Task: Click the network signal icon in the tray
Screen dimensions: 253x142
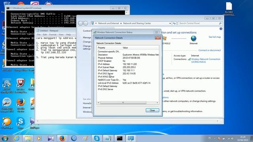Action: 228,138
